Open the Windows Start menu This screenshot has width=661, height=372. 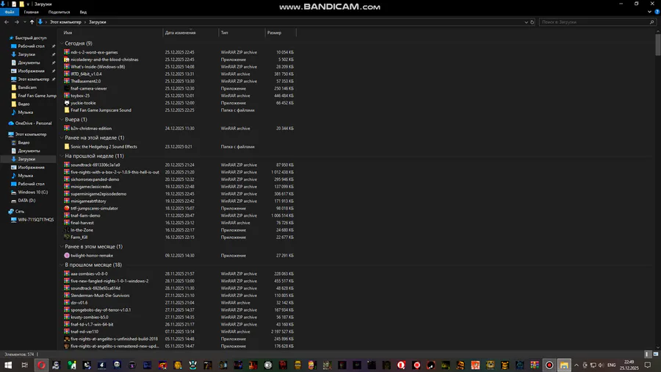point(8,365)
